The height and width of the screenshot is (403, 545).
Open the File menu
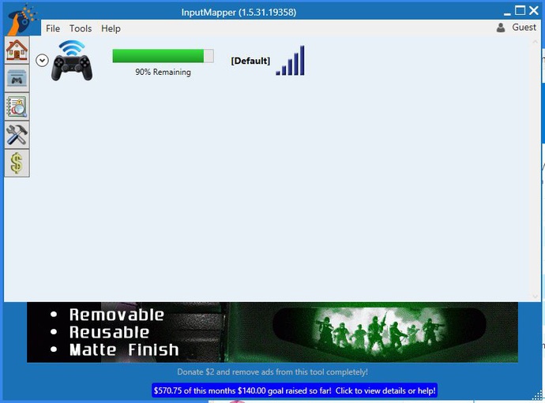pyautogui.click(x=53, y=28)
